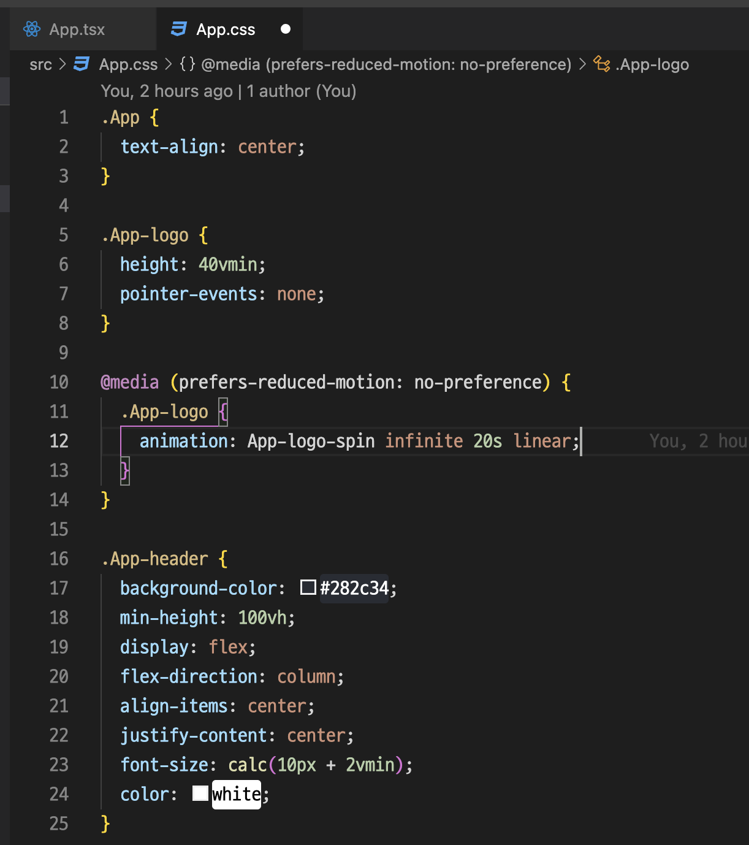Open the src breadcrumb folder
749x845 pixels.
[41, 64]
